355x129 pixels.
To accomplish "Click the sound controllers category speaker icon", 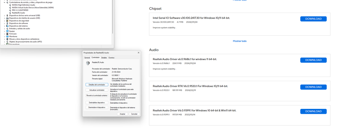I will (x=7, y=2).
